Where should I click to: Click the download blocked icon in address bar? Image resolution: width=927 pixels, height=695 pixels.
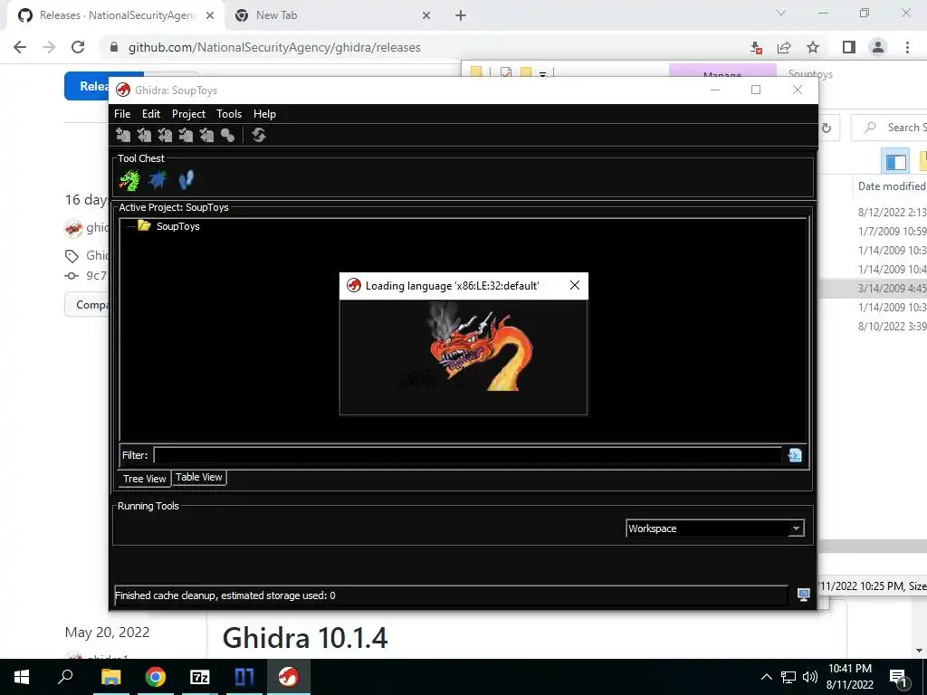756,47
